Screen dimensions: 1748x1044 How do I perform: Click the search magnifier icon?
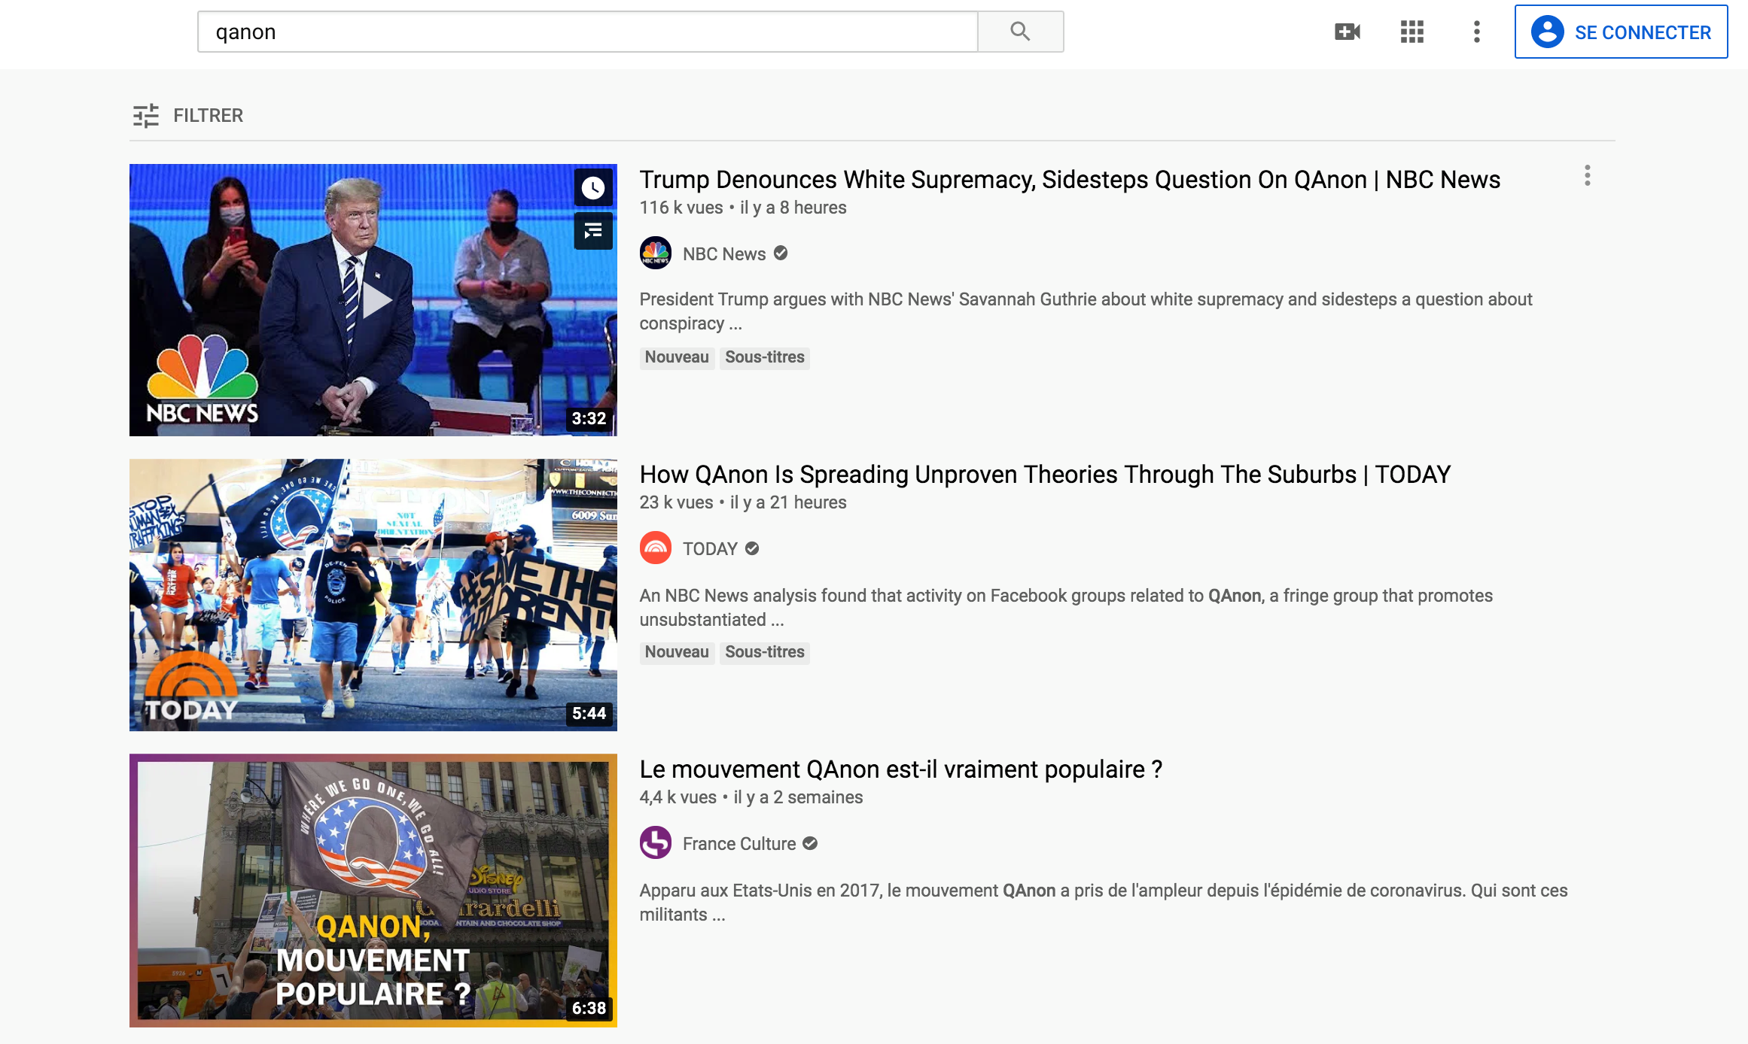click(x=1020, y=32)
